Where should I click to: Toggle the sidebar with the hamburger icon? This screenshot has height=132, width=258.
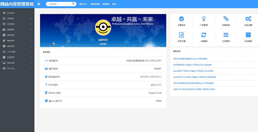(39, 4)
